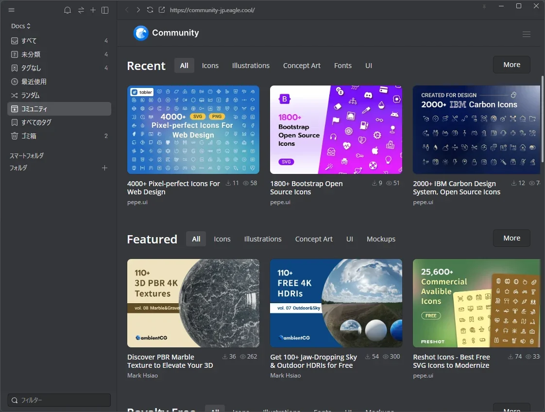Viewport: 545px width, 412px height.
Task: Click the タグなし icon
Action: click(15, 68)
